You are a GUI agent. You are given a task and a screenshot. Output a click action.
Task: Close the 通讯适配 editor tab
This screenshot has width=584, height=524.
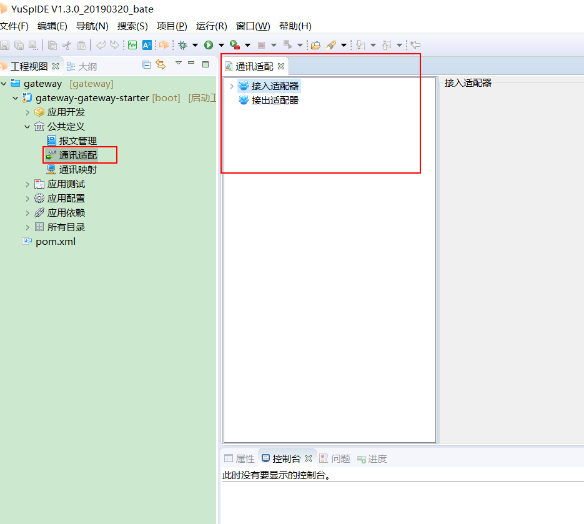click(281, 66)
